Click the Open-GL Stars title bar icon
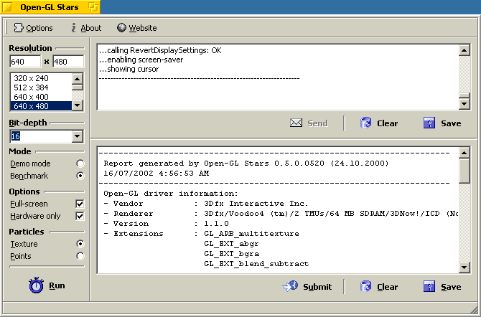The height and width of the screenshot is (317, 481). 7,6
